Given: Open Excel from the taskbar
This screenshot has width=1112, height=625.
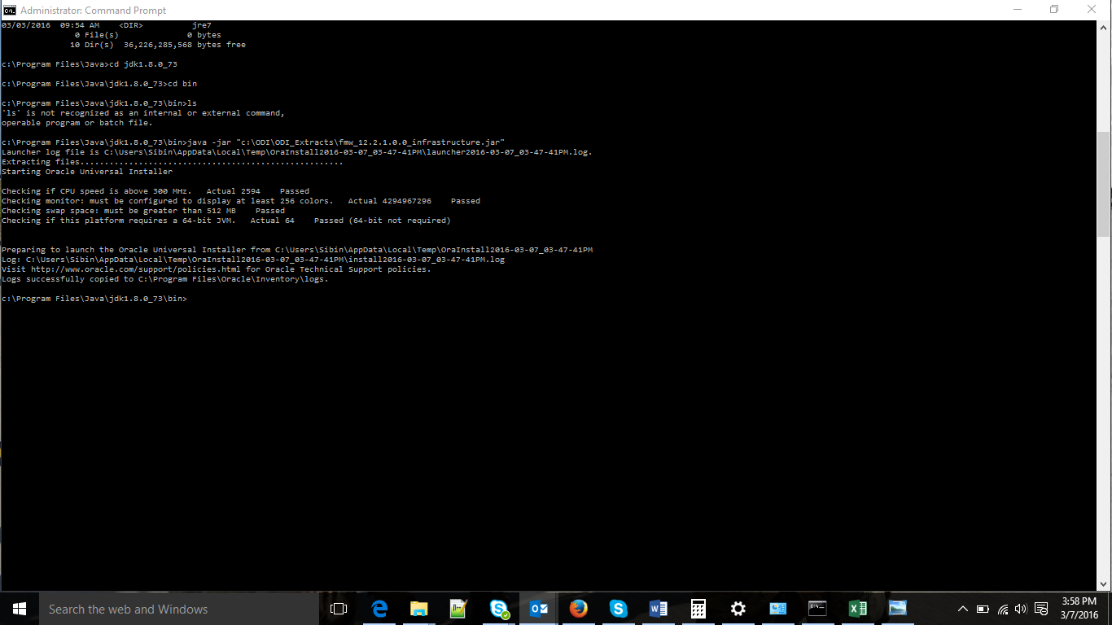Looking at the screenshot, I should point(857,608).
